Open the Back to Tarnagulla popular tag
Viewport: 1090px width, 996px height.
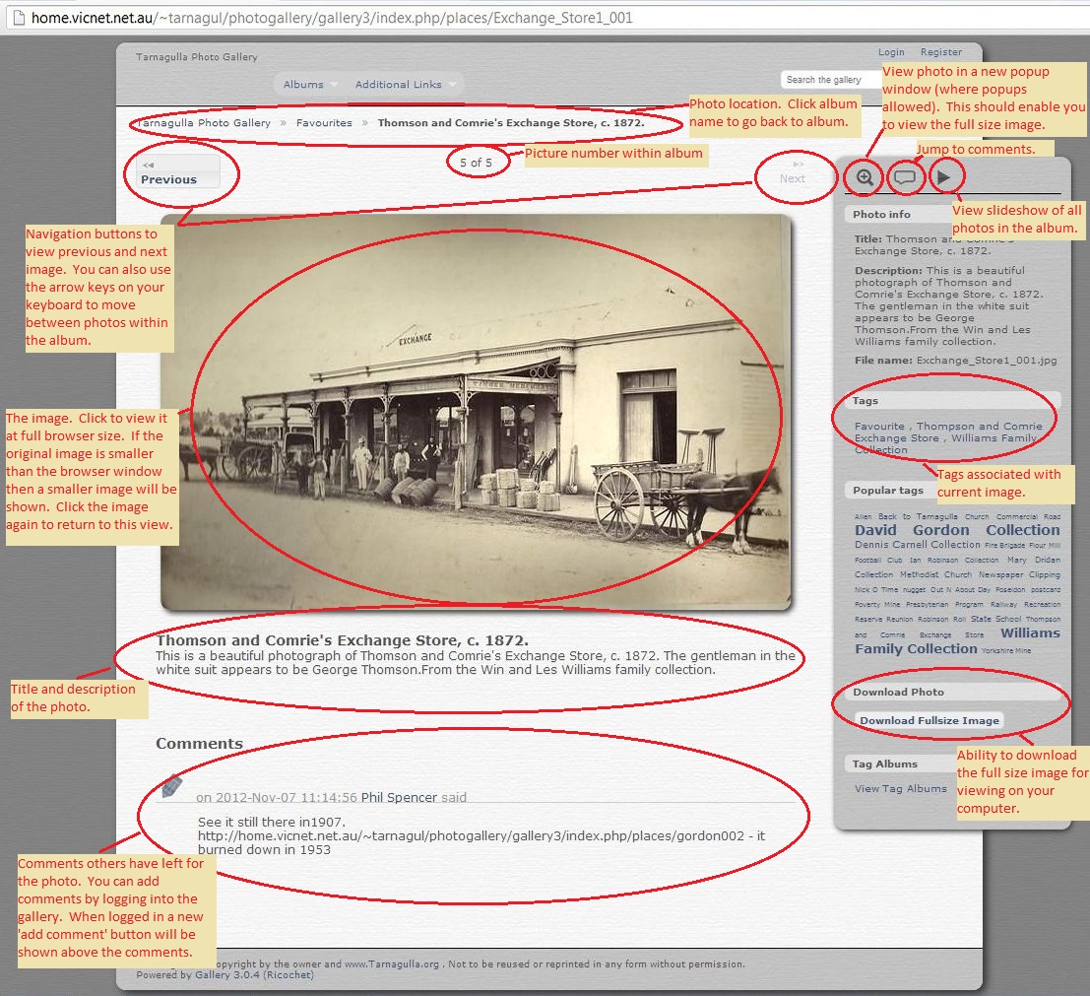click(918, 517)
